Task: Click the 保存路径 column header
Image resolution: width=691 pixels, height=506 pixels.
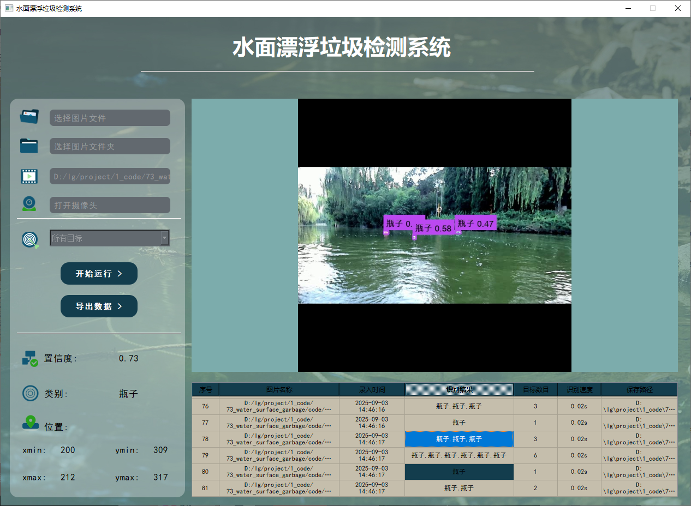Action: (x=639, y=389)
